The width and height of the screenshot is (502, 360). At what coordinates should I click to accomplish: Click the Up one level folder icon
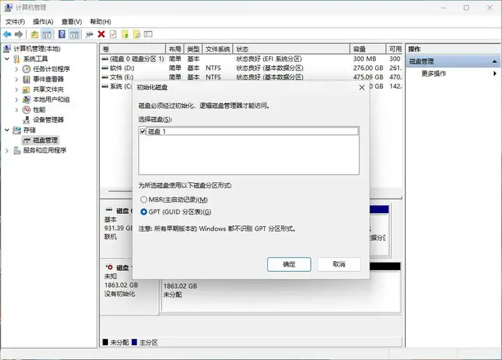coord(34,34)
